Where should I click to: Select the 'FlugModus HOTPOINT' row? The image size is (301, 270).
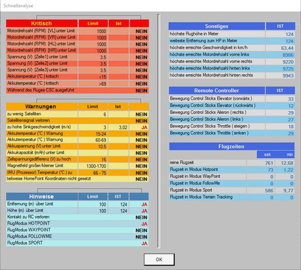click(78, 224)
